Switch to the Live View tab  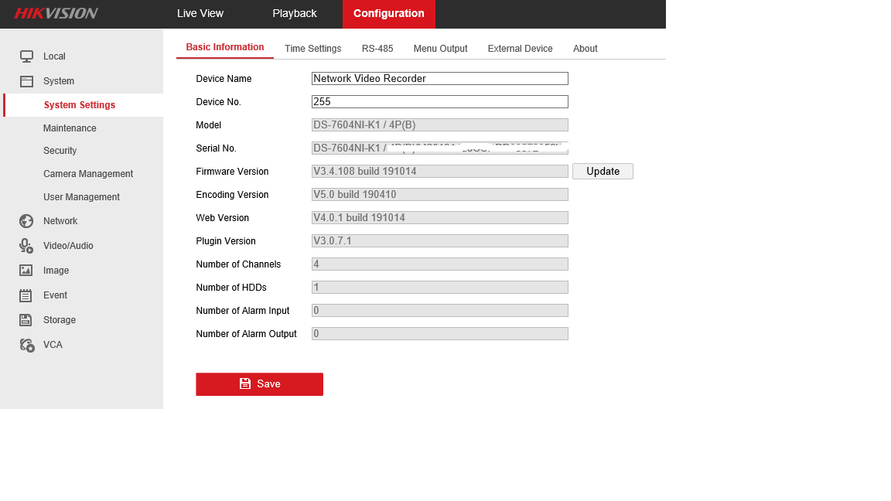(200, 14)
